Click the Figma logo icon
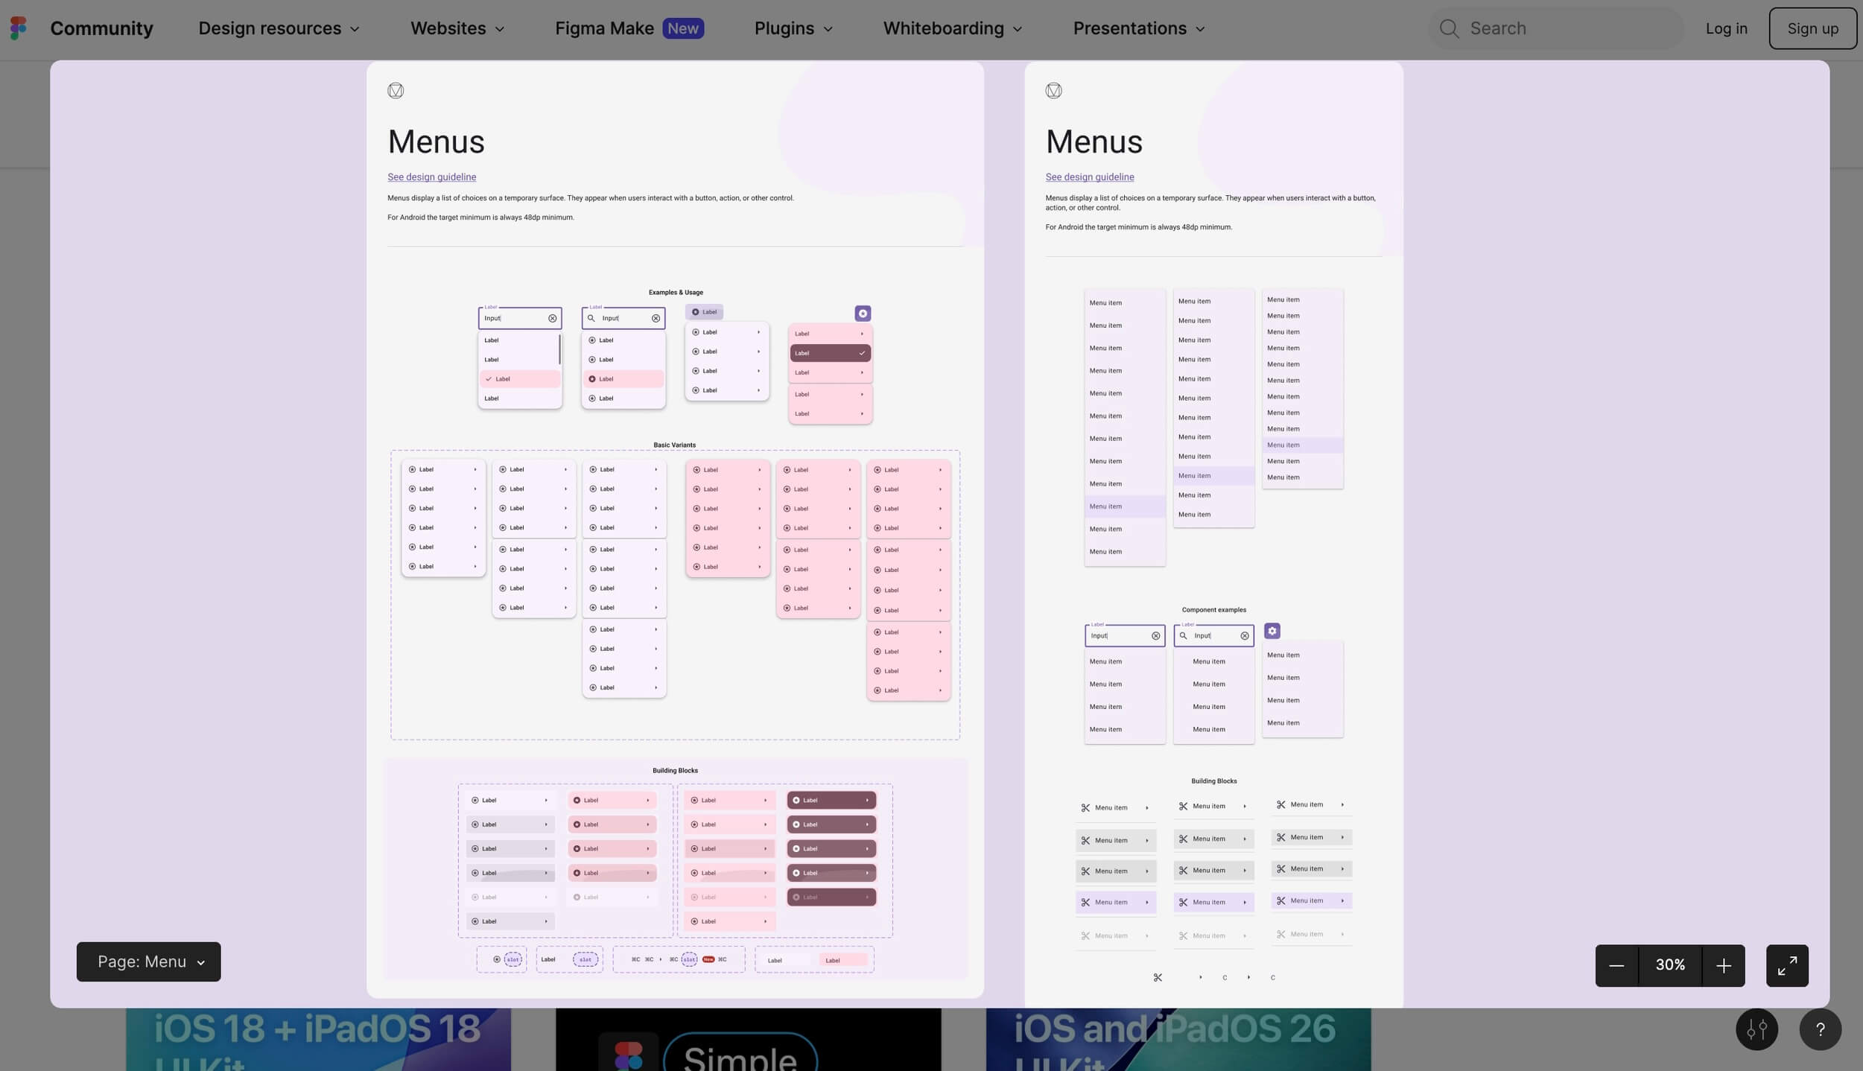The image size is (1863, 1071). coord(19,28)
